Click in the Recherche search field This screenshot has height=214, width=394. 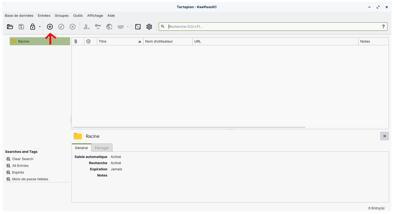272,27
